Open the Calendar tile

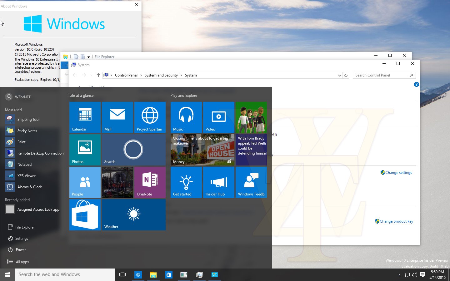(x=85, y=117)
